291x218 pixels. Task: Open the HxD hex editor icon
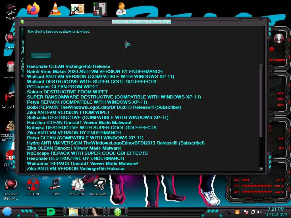click(78, 9)
